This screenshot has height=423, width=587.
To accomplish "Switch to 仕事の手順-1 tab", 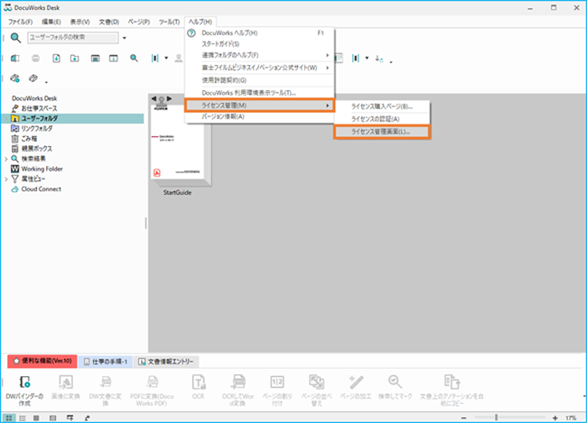I will point(106,362).
